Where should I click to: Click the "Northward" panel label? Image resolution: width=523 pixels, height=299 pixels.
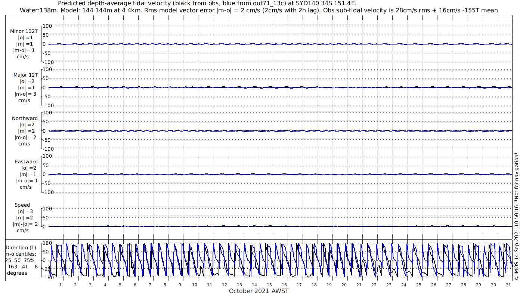pyautogui.click(x=25, y=118)
